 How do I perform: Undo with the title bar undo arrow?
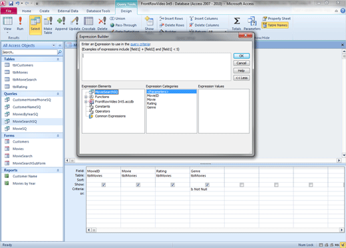click(x=17, y=3)
